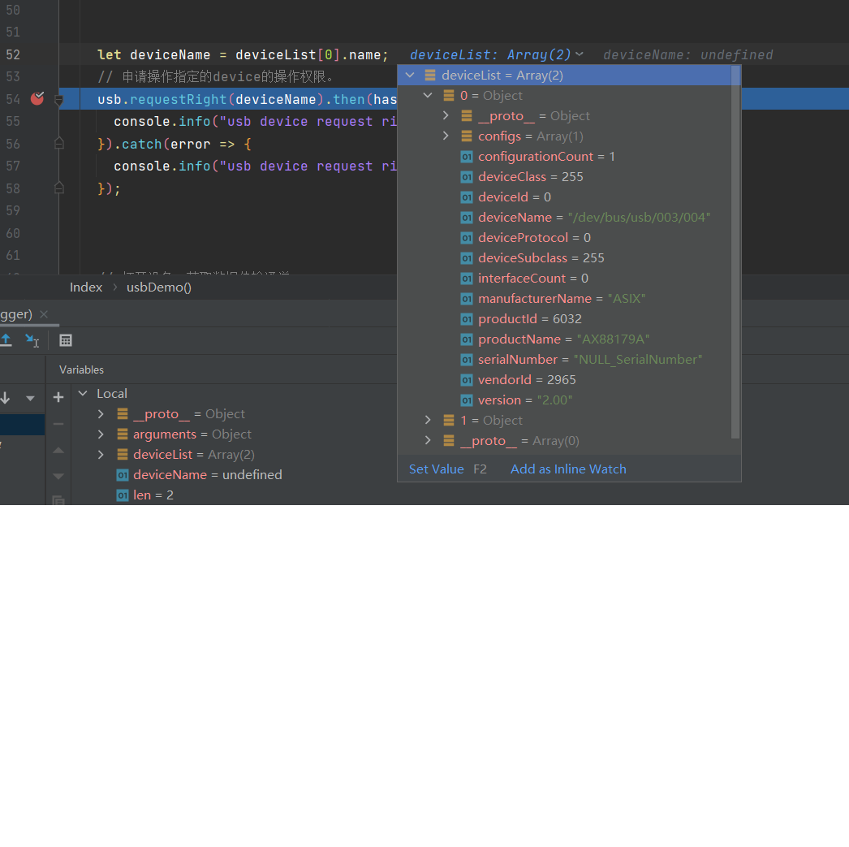
Task: Select deviceSubclass = 255 row
Action: [564, 257]
